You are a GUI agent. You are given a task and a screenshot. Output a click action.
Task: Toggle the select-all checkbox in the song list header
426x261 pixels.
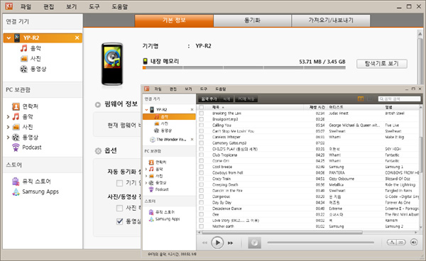[202, 107]
